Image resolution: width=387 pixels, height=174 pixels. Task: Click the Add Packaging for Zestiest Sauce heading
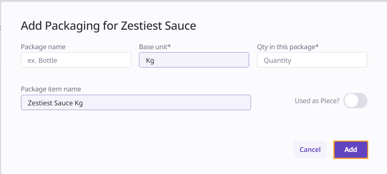pos(108,26)
